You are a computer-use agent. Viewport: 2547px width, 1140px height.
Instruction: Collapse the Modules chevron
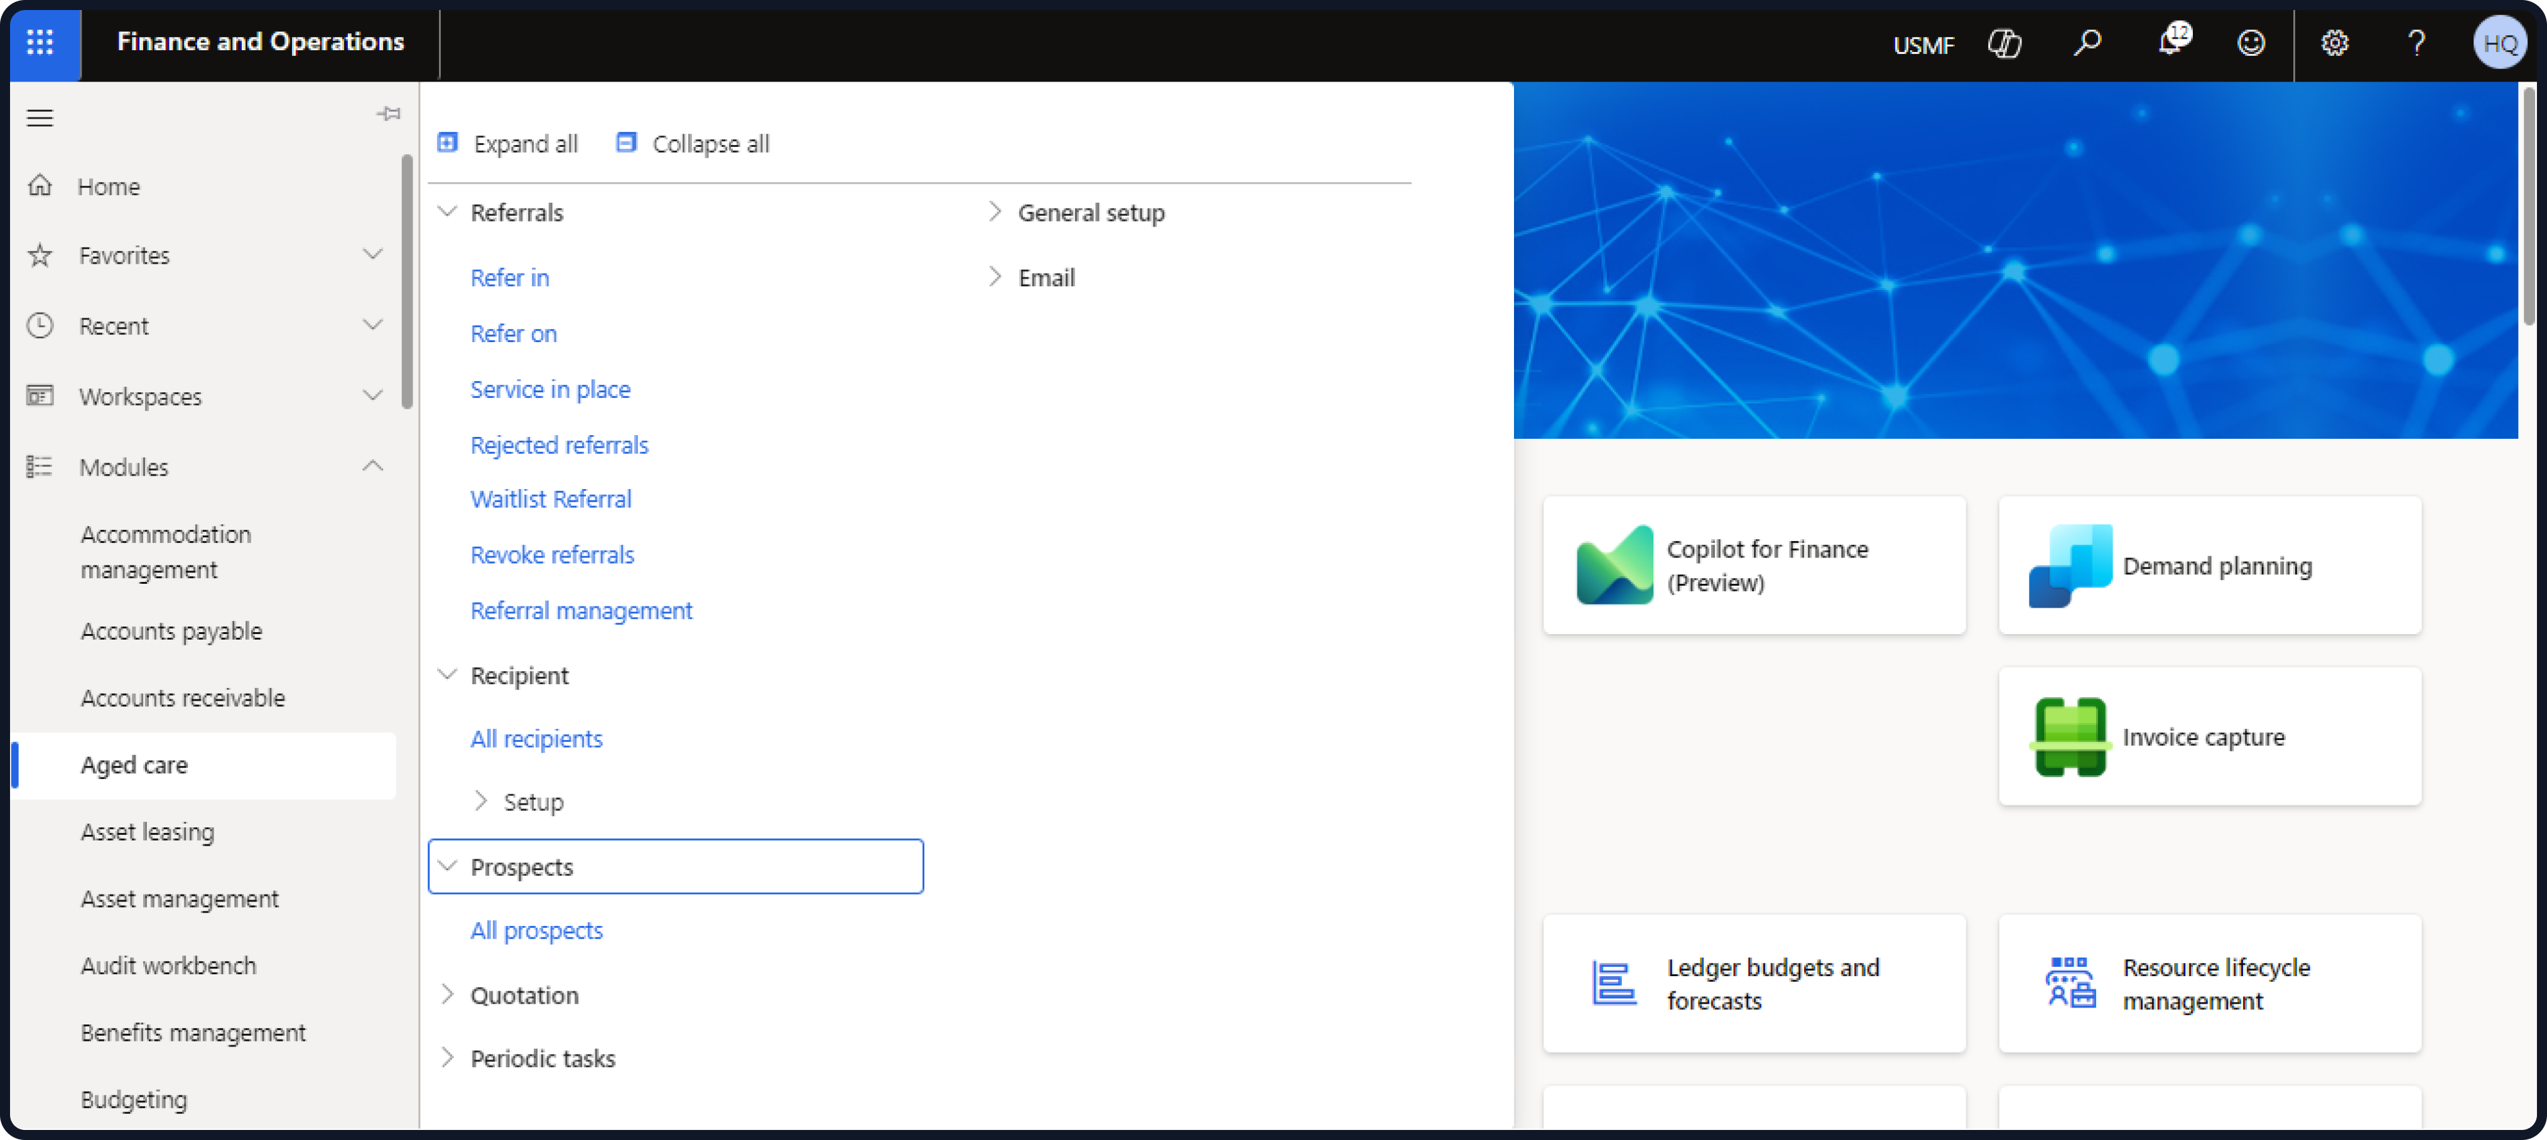click(373, 466)
